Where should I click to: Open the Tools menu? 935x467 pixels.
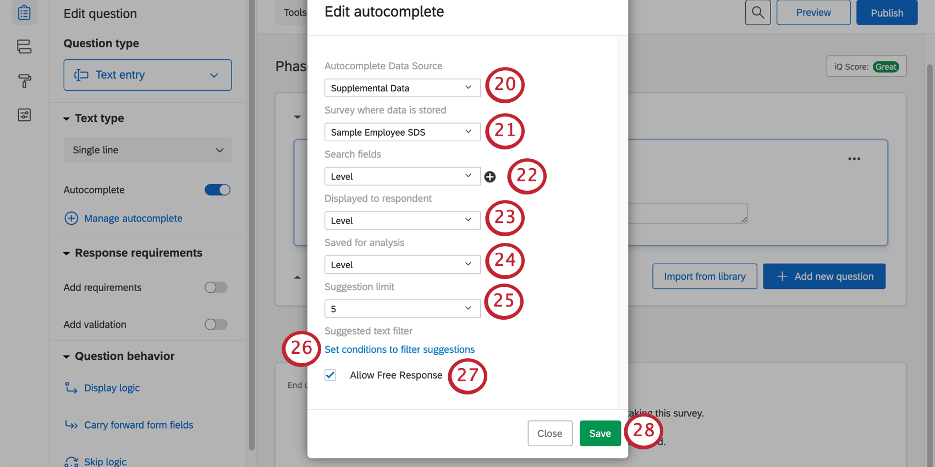295,13
